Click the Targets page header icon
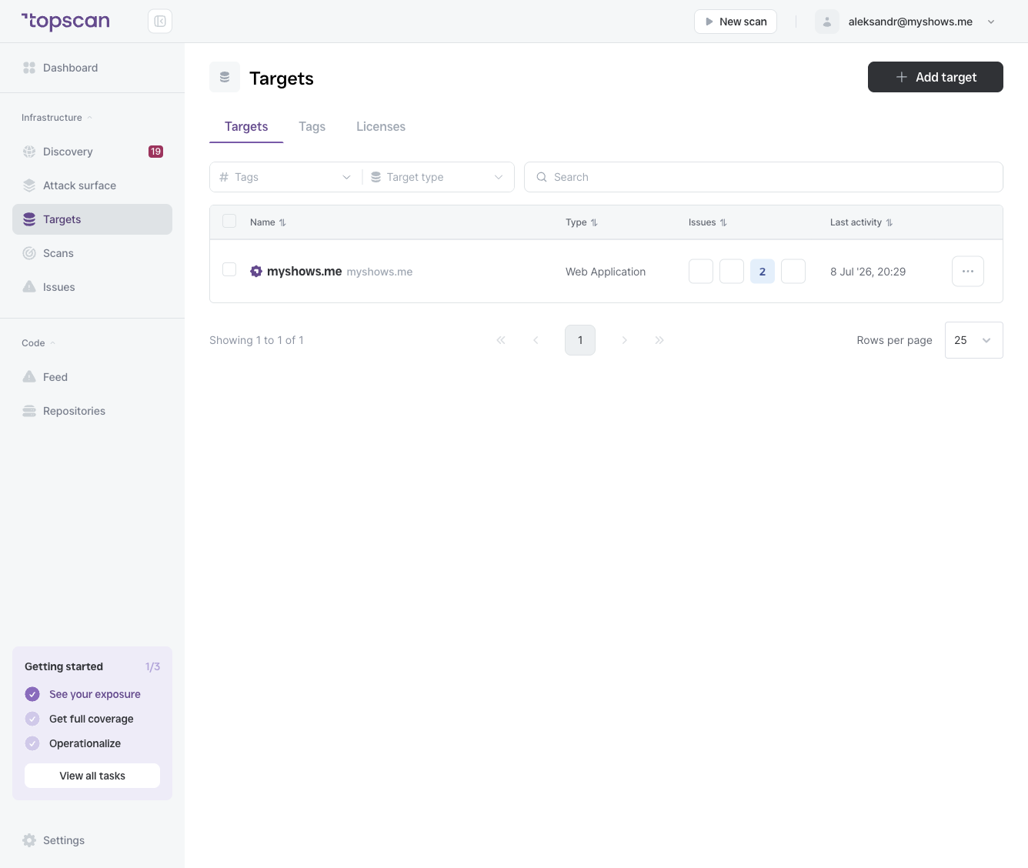The image size is (1028, 868). click(x=225, y=77)
